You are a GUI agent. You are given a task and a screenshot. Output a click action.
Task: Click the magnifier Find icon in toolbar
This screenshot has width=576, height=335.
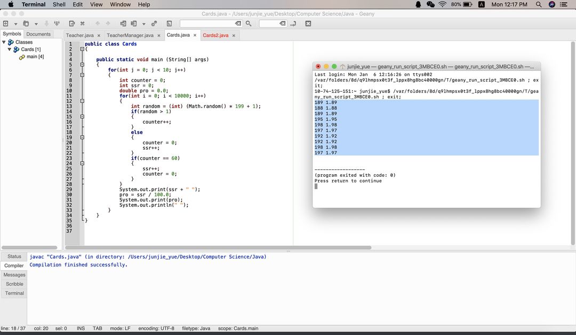point(249,23)
